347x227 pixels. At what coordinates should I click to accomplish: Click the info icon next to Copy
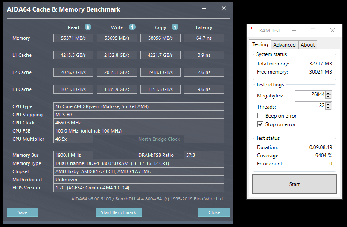pyautogui.click(x=175, y=27)
